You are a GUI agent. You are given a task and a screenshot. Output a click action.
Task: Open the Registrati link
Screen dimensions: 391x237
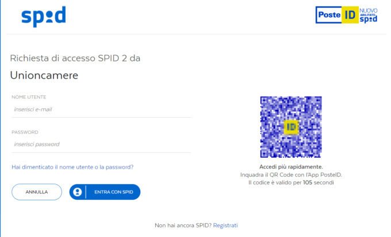point(225,226)
